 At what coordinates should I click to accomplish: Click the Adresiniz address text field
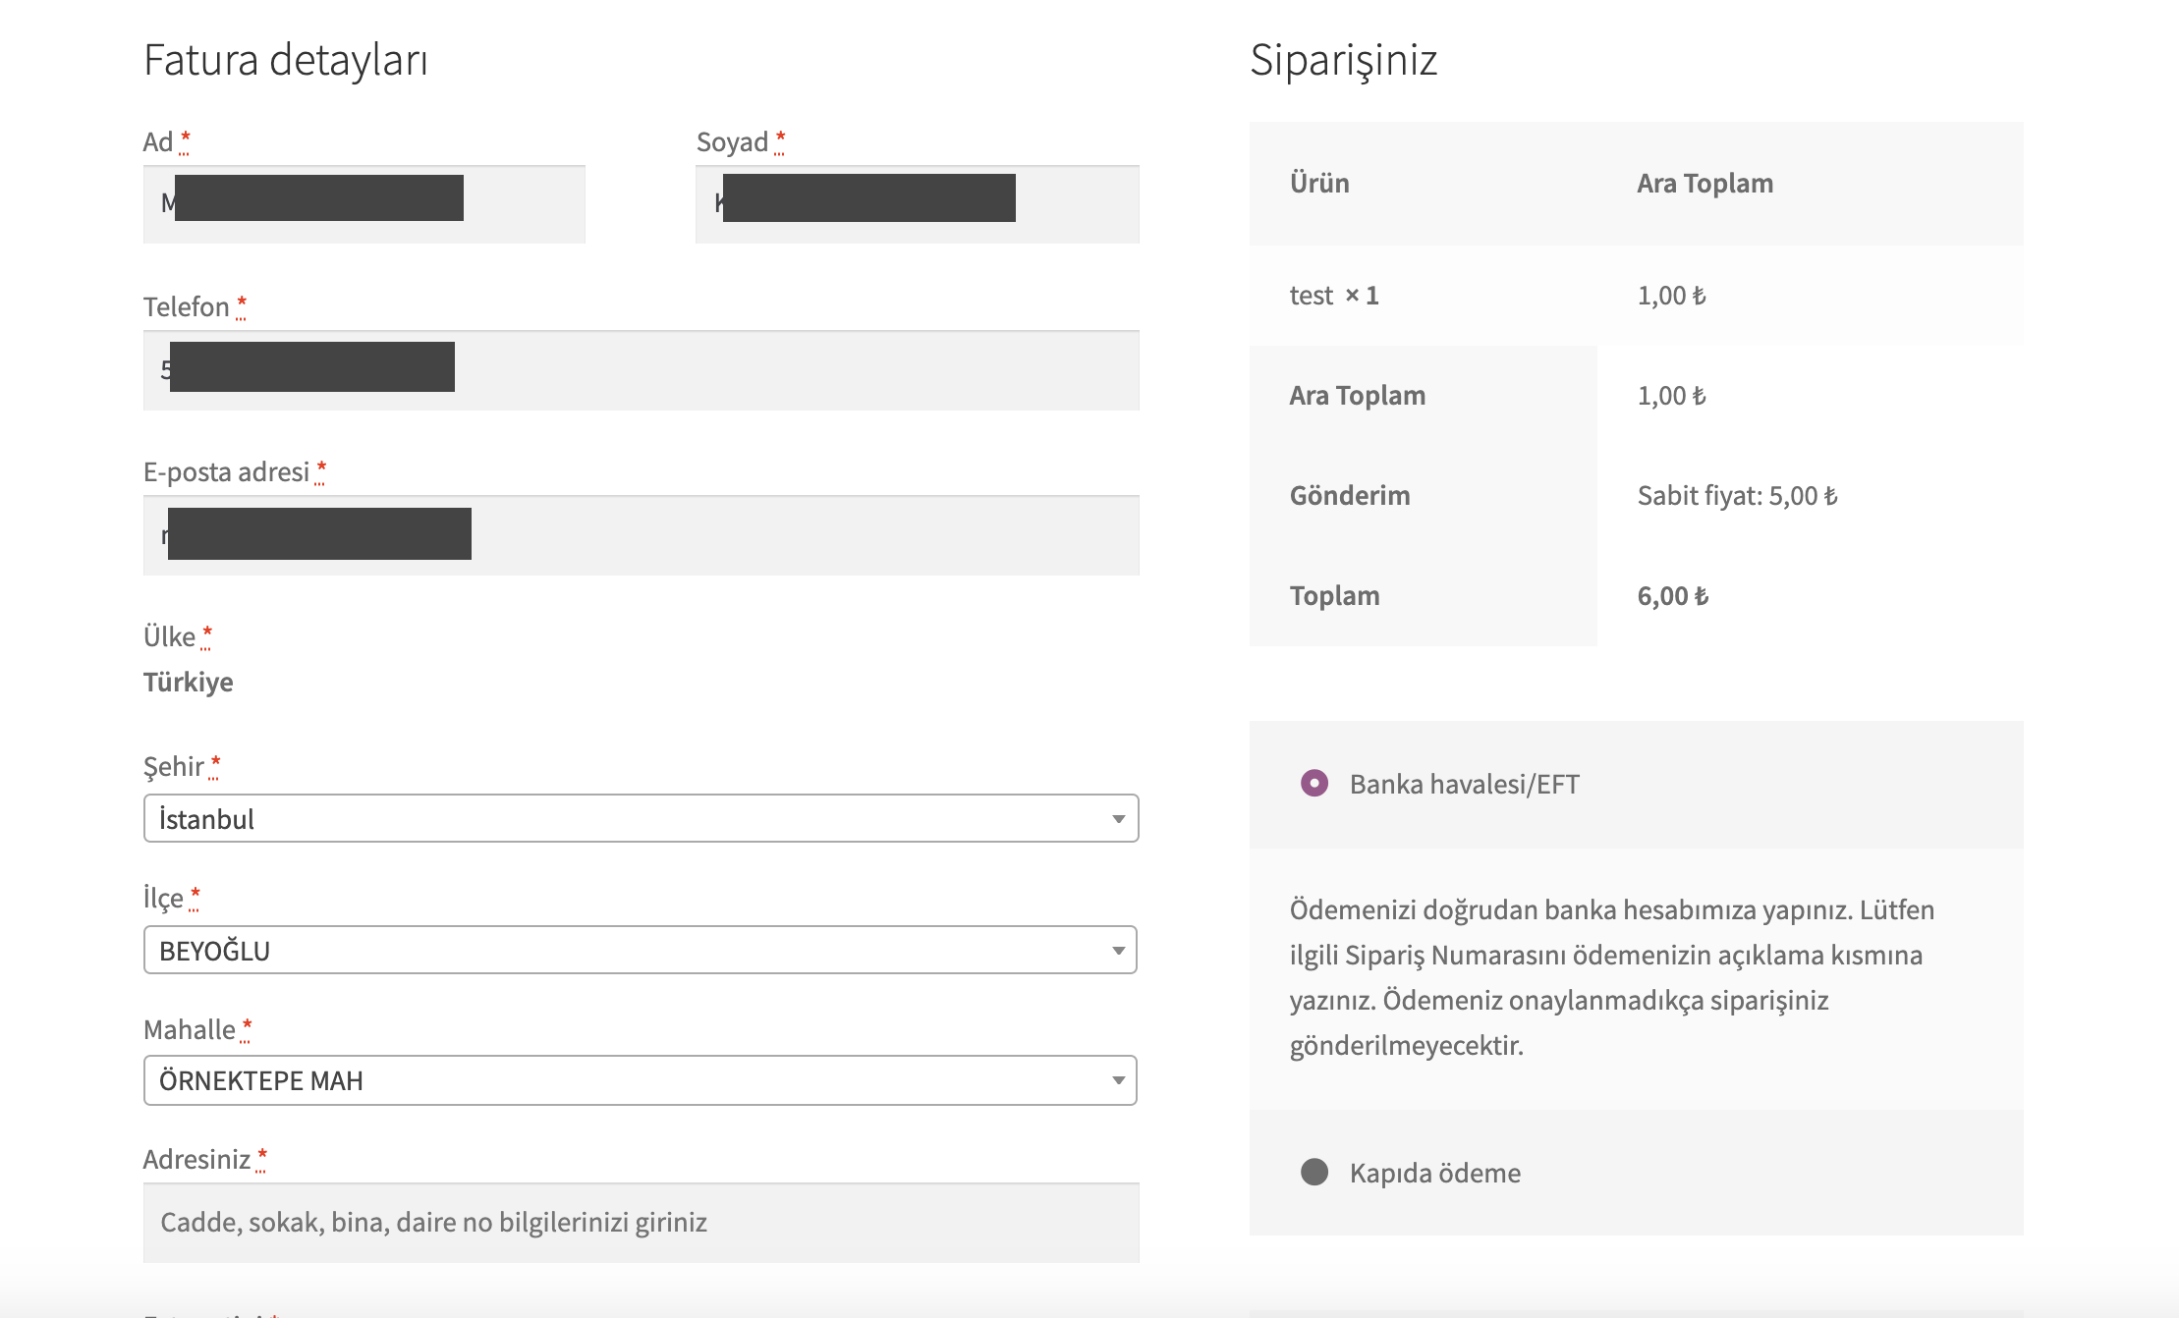click(x=641, y=1223)
